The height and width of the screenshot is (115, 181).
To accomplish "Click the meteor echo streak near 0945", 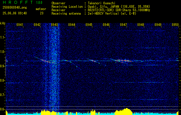I will pyautogui.click(x=92, y=61).
